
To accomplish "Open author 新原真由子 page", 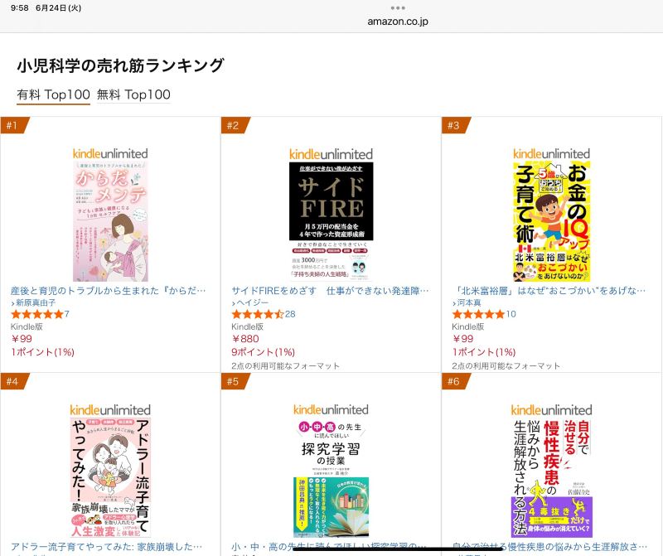I will point(33,302).
